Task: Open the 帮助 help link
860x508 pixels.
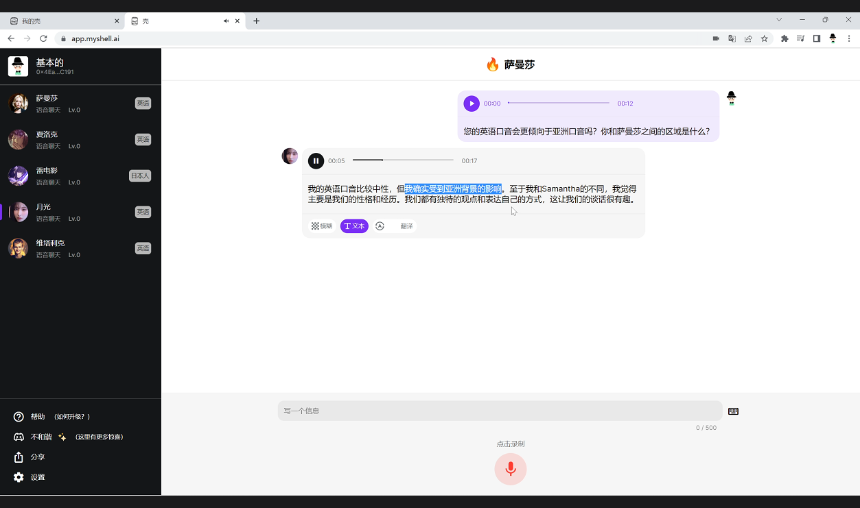Action: [38, 417]
